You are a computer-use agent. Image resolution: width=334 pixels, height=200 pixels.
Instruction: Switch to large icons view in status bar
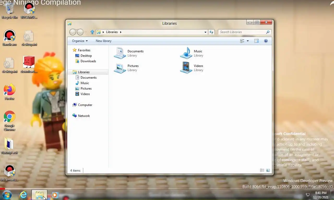pos(268,170)
